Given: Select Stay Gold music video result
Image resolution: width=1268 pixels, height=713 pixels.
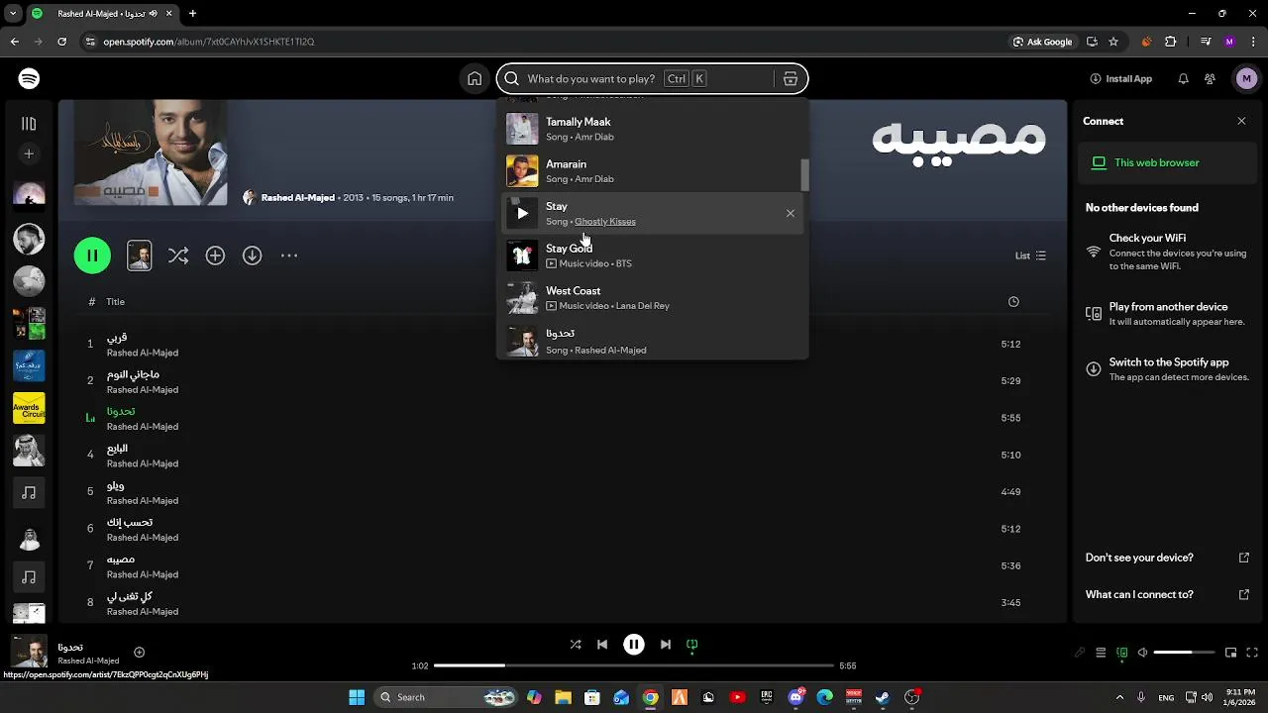Looking at the screenshot, I should point(653,255).
